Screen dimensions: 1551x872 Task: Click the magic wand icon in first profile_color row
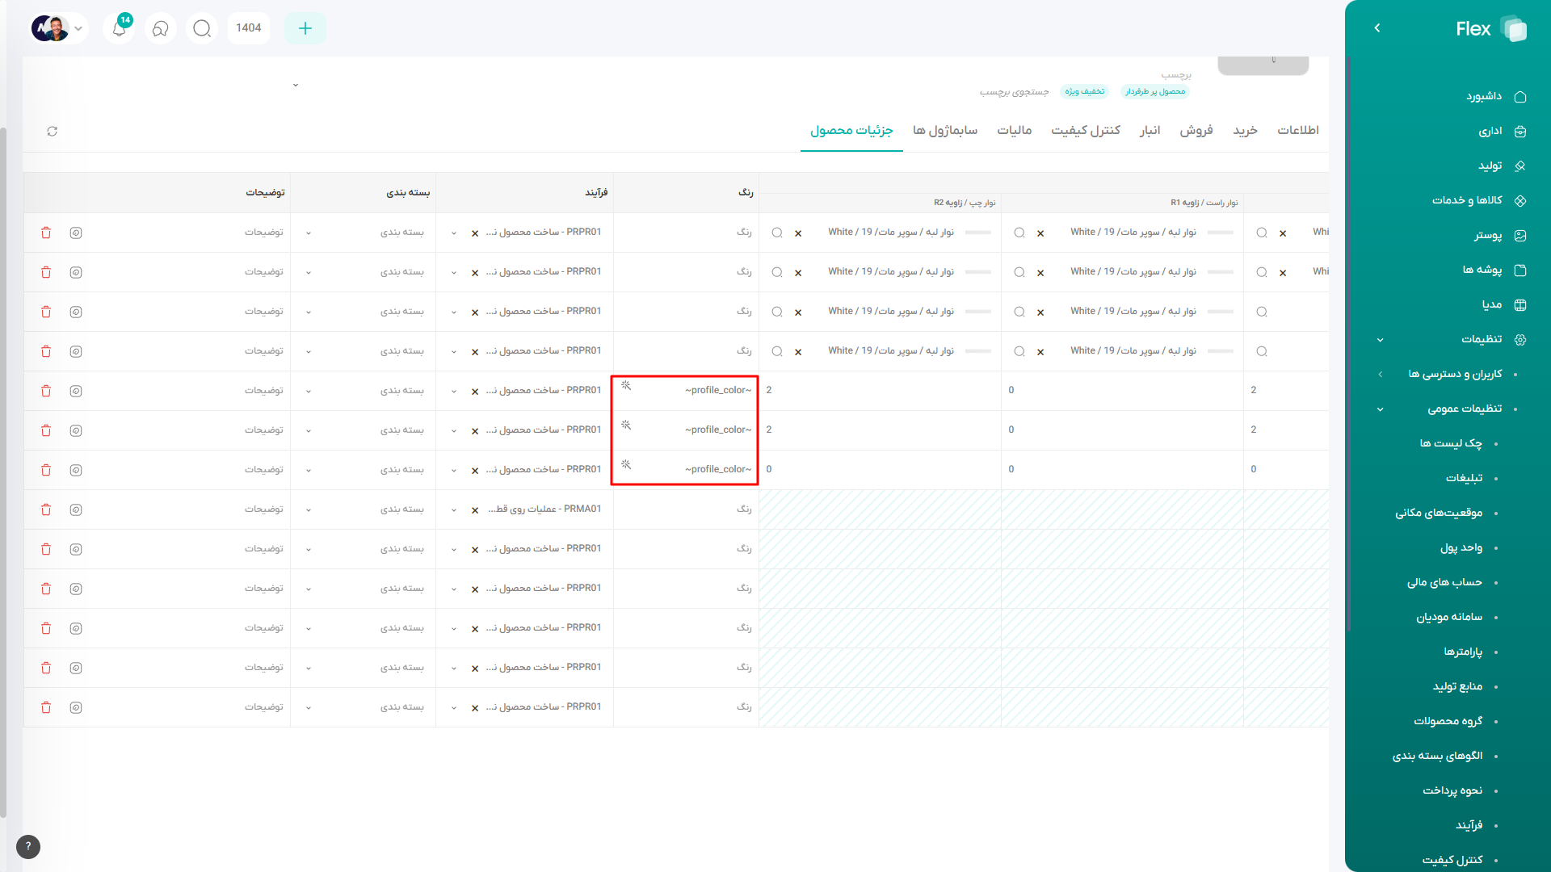coord(626,386)
